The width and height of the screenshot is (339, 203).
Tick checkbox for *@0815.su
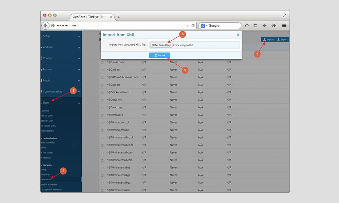[102, 85]
